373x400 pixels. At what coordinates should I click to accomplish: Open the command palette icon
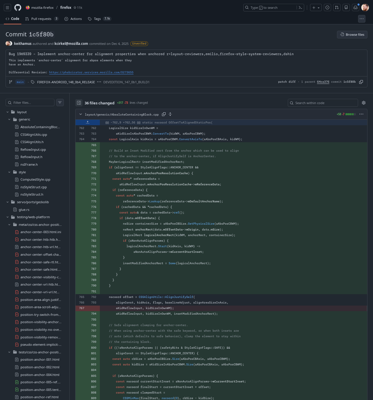click(x=300, y=8)
